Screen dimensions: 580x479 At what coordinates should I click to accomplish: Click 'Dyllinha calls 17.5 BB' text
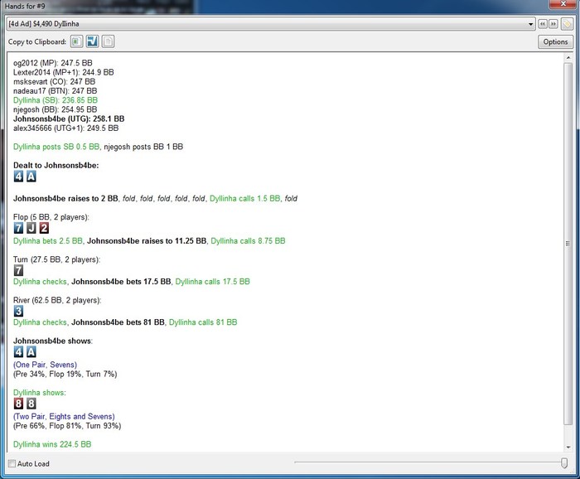[x=213, y=282]
